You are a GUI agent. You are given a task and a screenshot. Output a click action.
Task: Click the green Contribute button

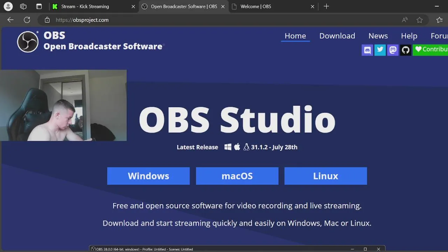click(x=430, y=50)
